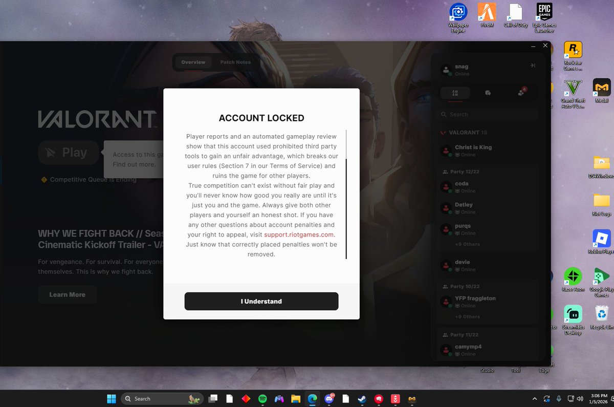
Task: Collapse the social panel with arrow icon
Action: point(533,66)
